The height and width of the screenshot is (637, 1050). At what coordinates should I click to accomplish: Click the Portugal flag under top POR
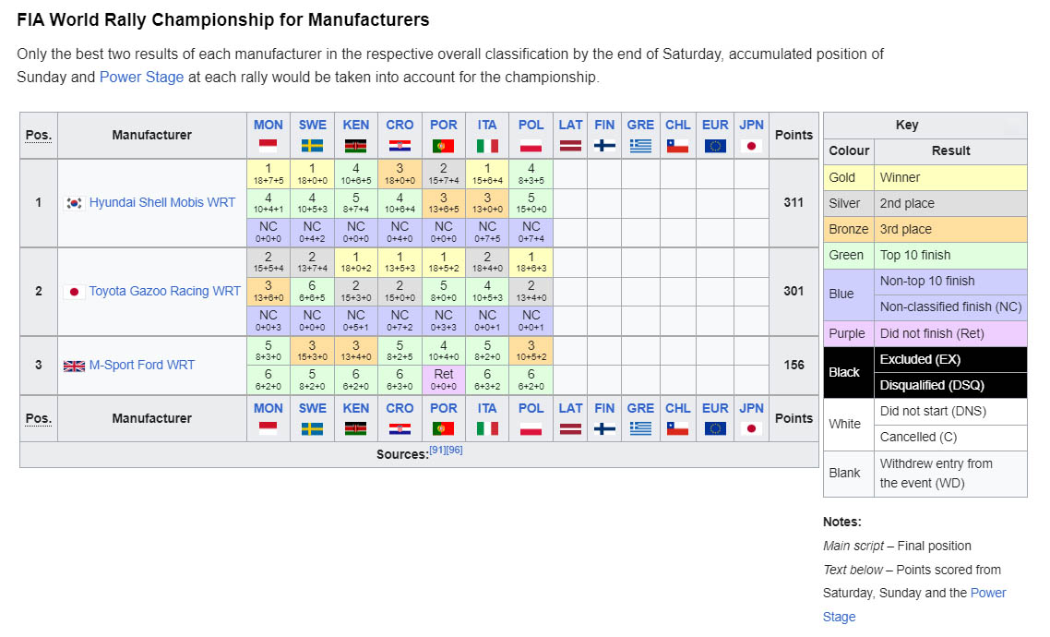click(443, 146)
